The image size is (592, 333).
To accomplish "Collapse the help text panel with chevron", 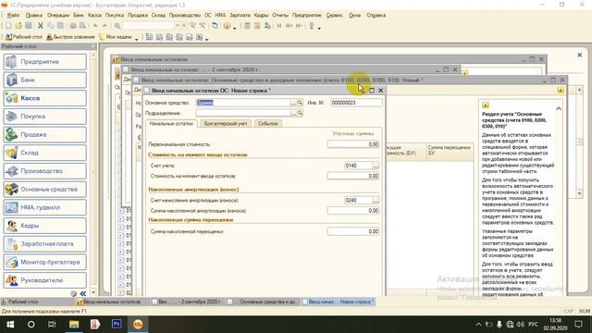I will [x=559, y=109].
